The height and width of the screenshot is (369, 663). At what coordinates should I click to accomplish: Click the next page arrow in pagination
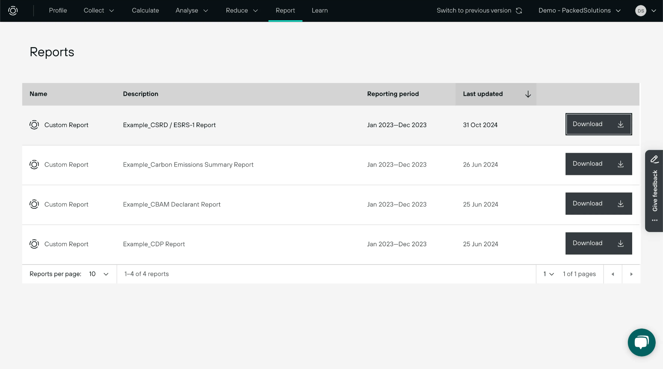click(631, 274)
